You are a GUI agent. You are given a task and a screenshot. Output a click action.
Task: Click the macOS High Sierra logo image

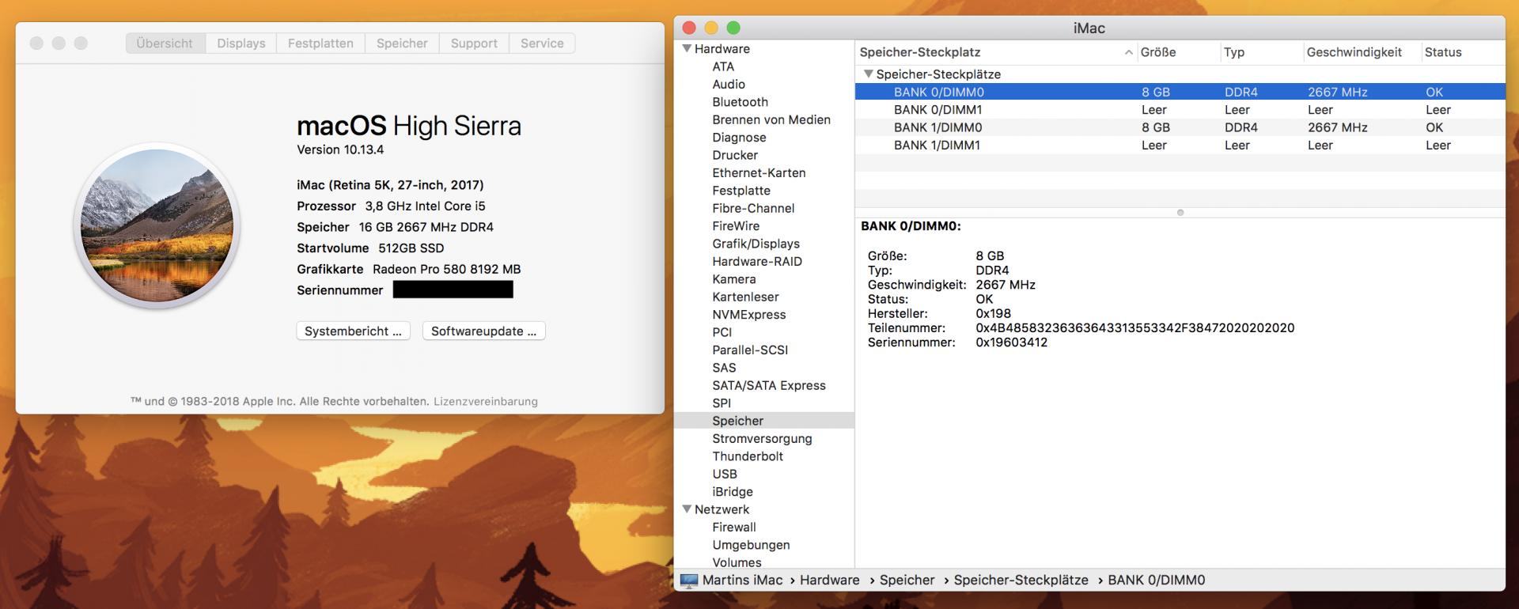coord(157,226)
